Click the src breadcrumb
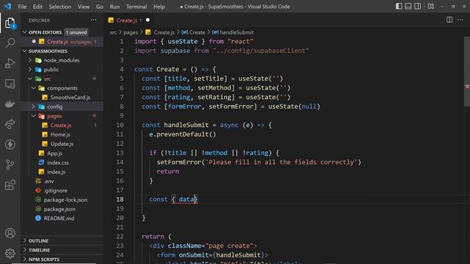 click(x=113, y=32)
